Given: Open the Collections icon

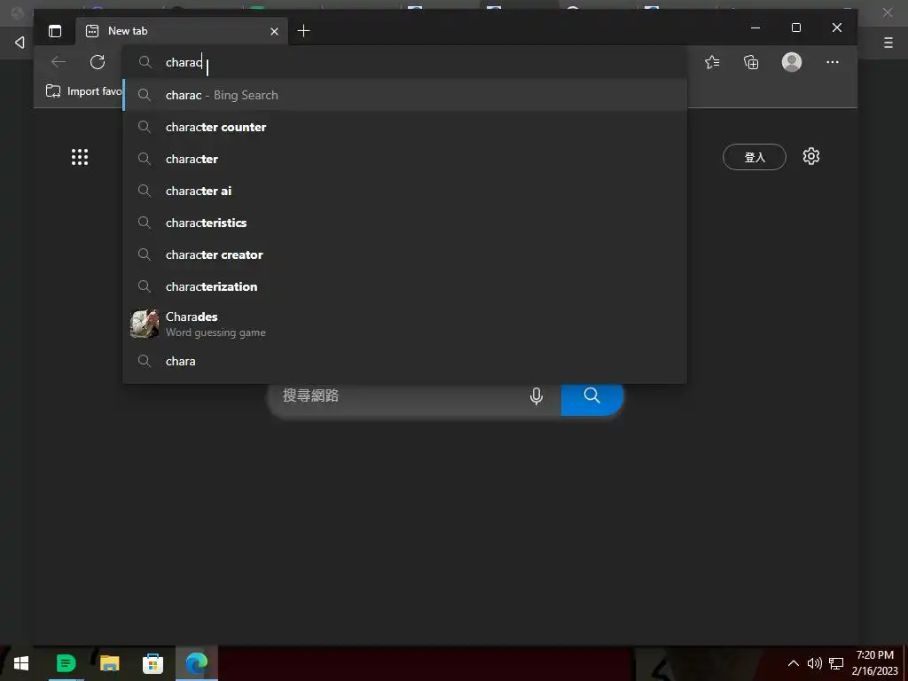Looking at the screenshot, I should coord(751,62).
